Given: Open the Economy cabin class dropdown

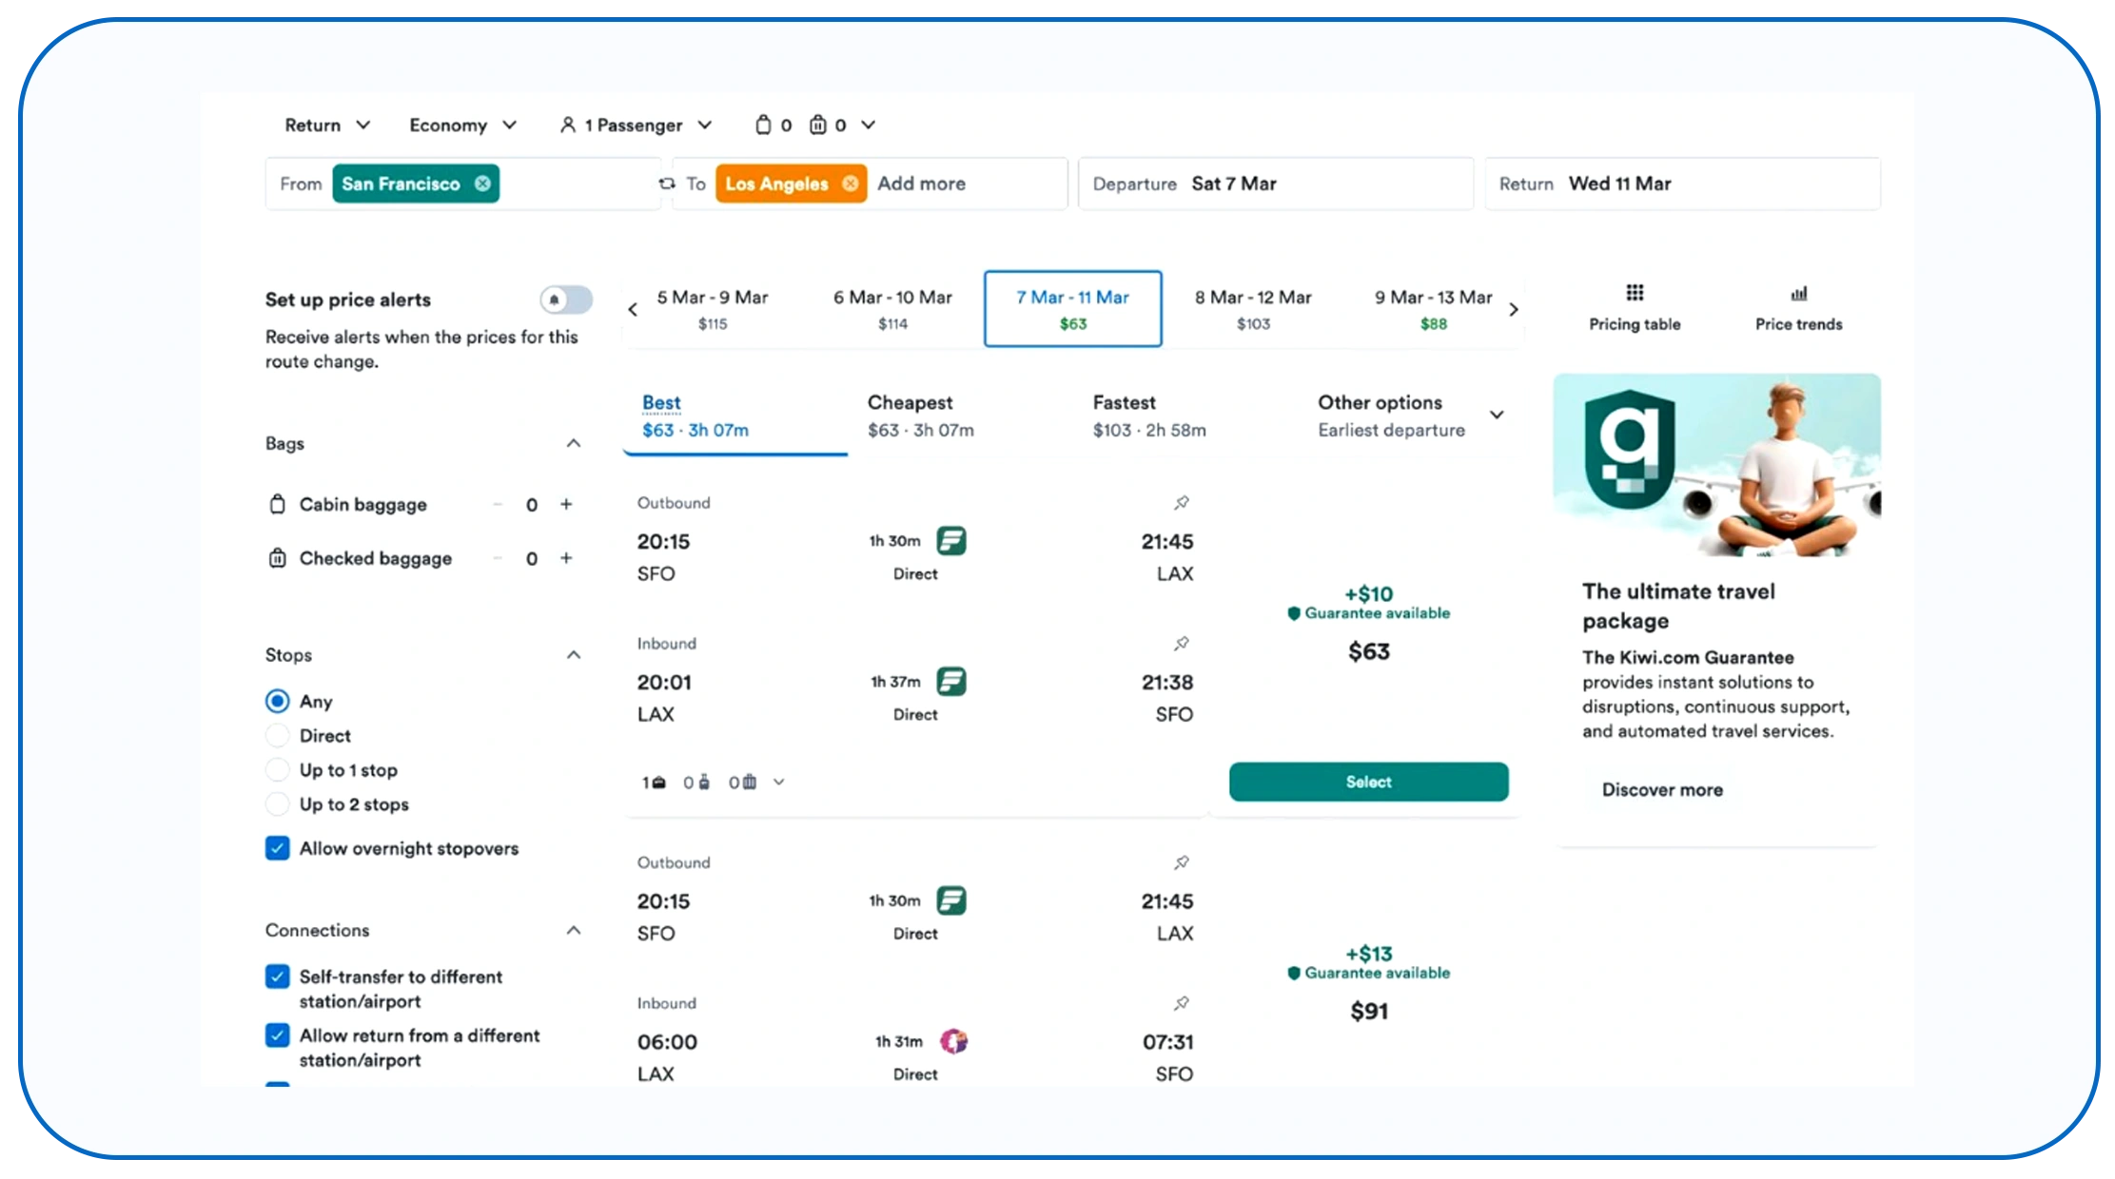Looking at the screenshot, I should pyautogui.click(x=462, y=125).
